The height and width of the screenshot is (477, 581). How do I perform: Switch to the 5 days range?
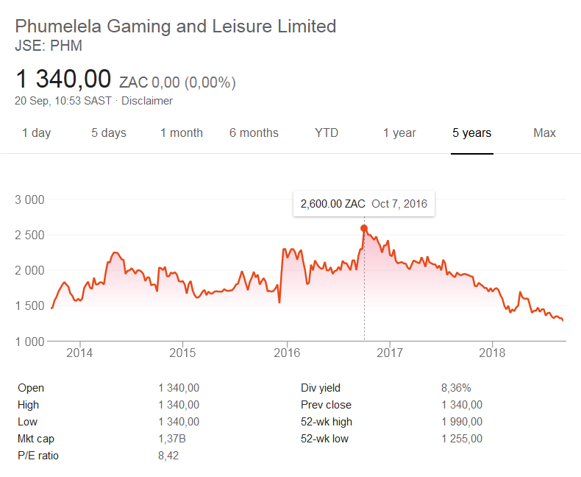[109, 133]
